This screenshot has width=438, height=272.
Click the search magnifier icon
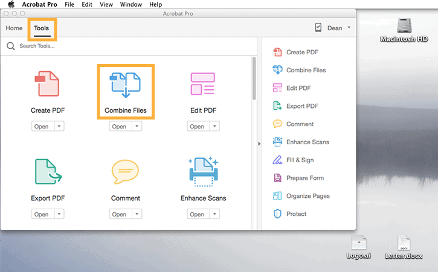coord(11,46)
